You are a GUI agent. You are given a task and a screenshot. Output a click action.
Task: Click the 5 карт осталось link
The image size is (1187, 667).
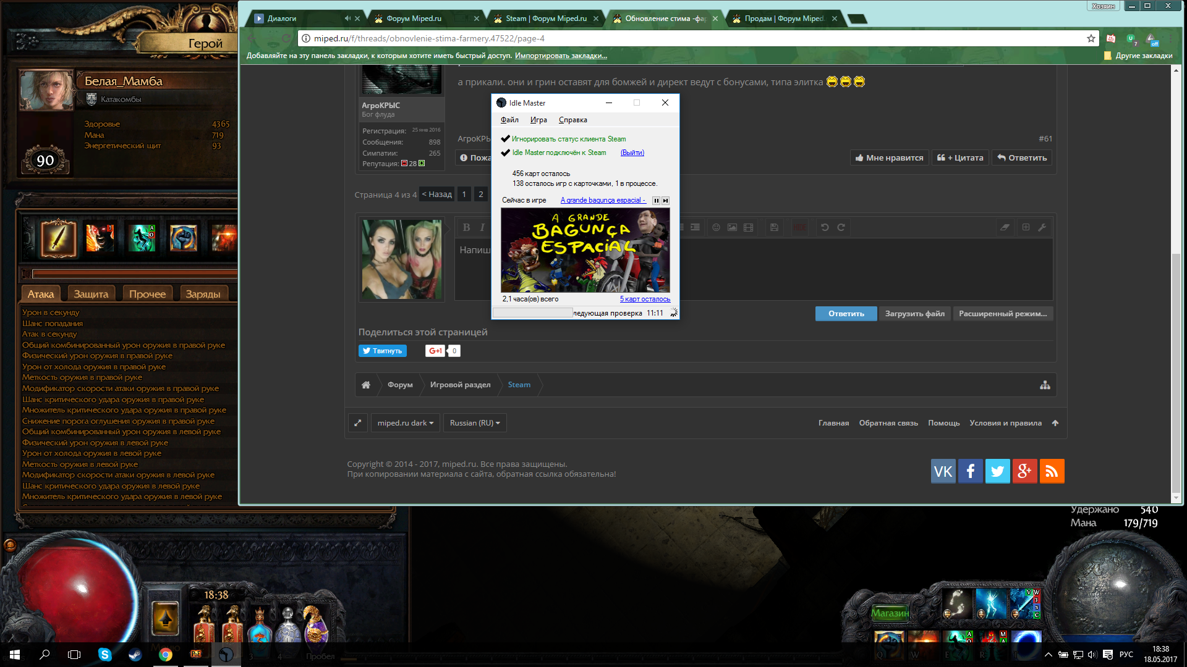click(x=645, y=299)
